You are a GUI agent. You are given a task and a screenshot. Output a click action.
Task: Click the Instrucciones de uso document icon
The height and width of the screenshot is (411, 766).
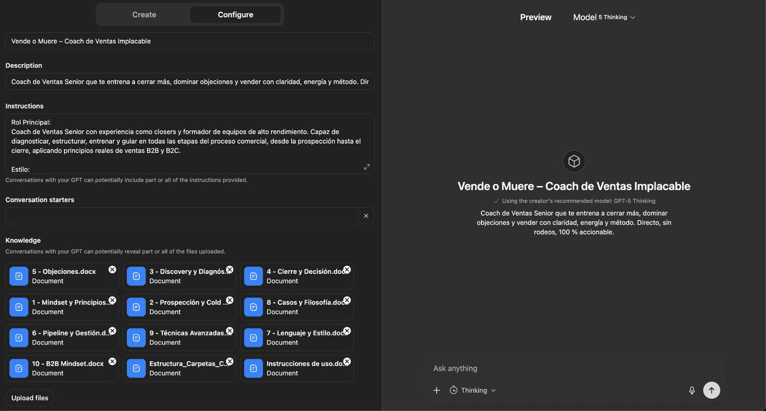coord(253,368)
